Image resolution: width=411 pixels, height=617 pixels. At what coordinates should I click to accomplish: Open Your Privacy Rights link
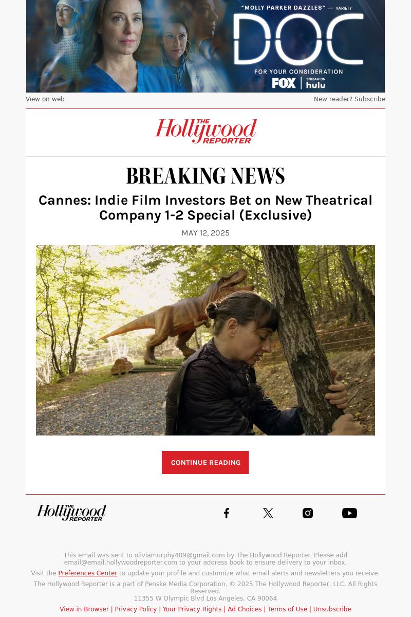(192, 609)
